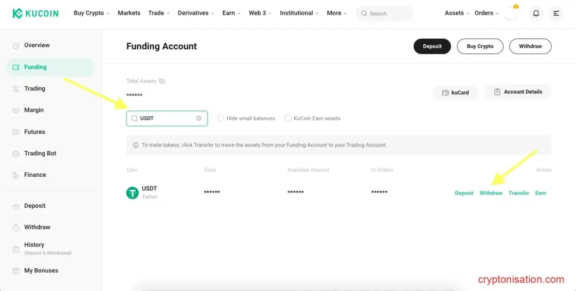Click the magnifier icon in coin search
This screenshot has width=576, height=291.
pos(134,118)
